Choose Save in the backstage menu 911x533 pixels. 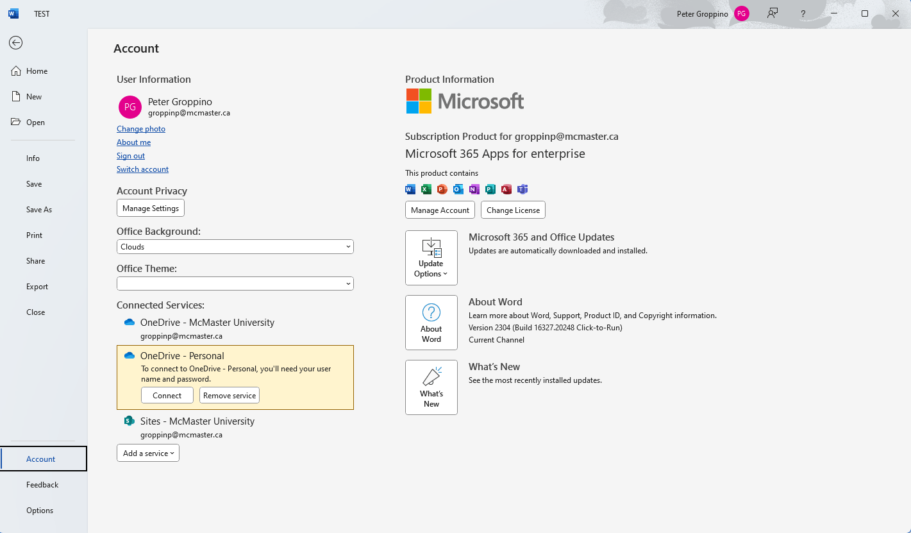44,184
